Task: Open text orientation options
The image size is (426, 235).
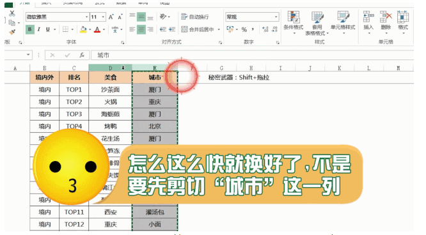Action: 164,17
